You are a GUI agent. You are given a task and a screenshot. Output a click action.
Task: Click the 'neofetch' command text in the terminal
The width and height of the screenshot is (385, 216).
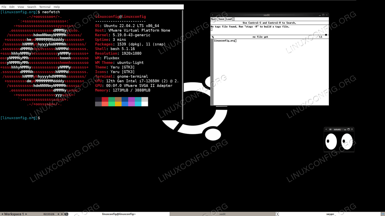51,12
